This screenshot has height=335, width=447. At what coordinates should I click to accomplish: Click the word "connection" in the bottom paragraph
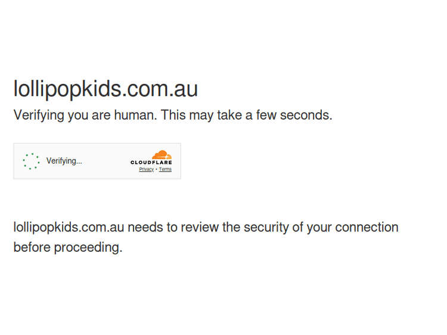pos(367,228)
